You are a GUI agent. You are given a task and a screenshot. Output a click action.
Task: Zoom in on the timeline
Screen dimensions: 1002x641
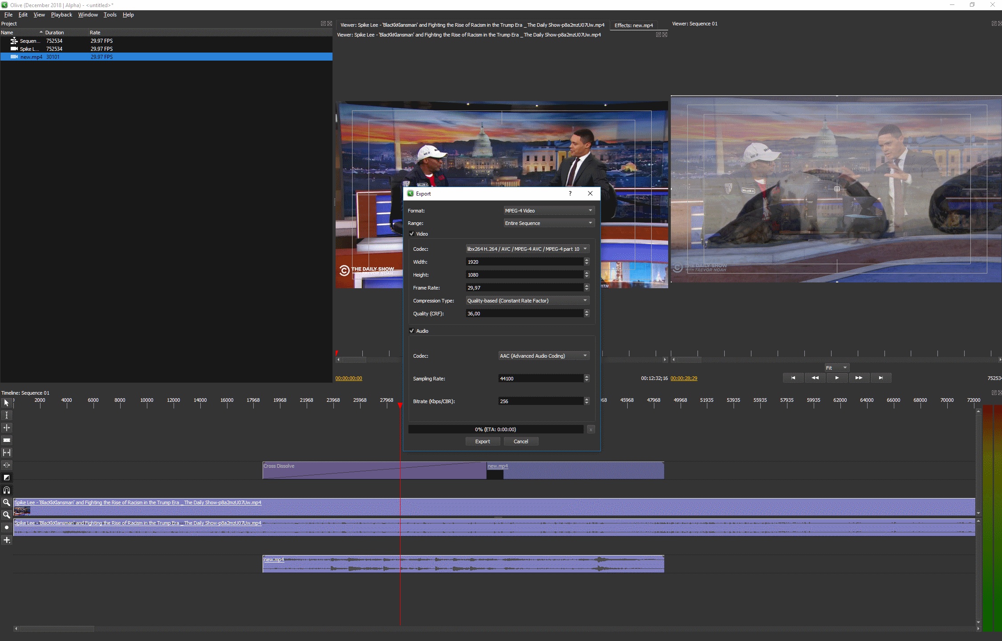tap(7, 502)
